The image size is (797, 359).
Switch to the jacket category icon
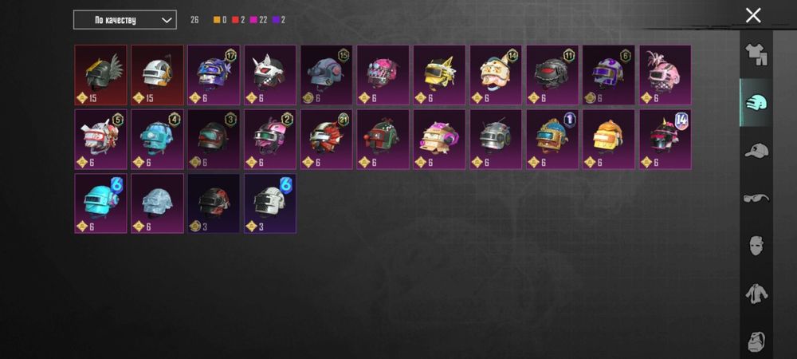756,294
